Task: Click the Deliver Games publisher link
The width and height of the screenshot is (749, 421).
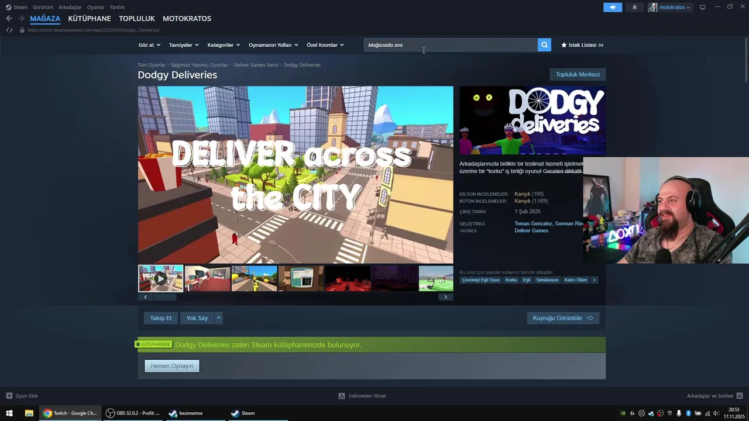Action: (531, 231)
